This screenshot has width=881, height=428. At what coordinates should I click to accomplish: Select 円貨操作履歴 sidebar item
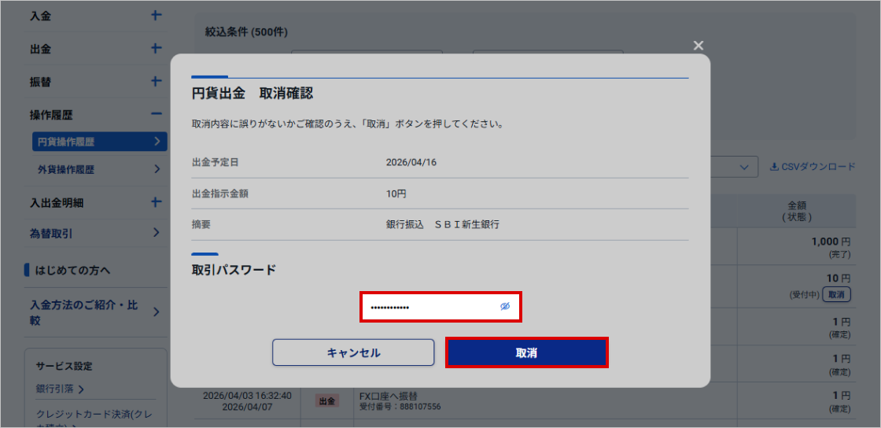[98, 142]
